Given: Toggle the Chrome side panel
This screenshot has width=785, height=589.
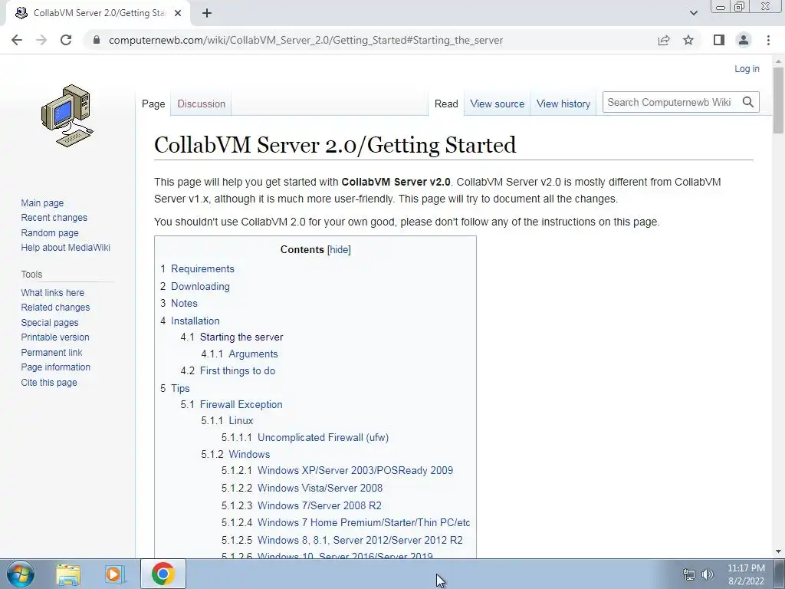Looking at the screenshot, I should (719, 40).
